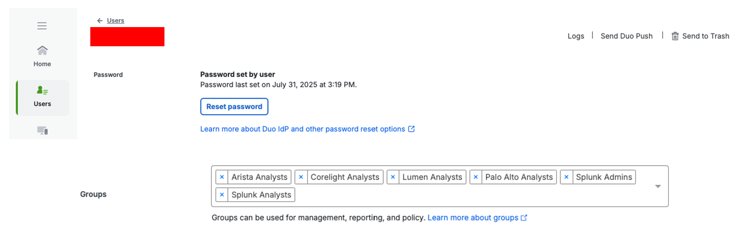Screen dimensions: 746x235
Task: Send Duo Push to user
Action: click(626, 36)
